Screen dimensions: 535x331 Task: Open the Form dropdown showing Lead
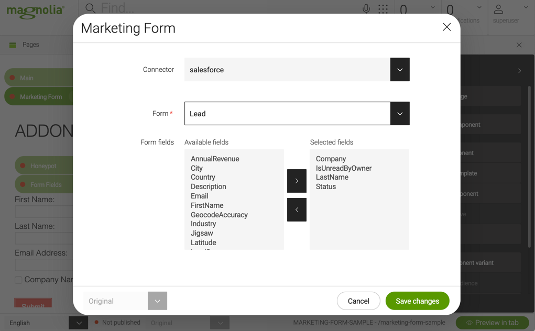click(400, 113)
